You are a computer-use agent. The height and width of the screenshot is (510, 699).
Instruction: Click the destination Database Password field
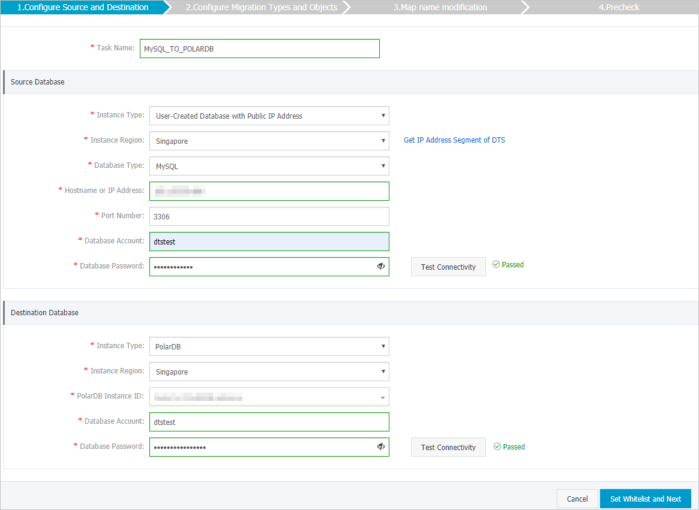pos(269,447)
